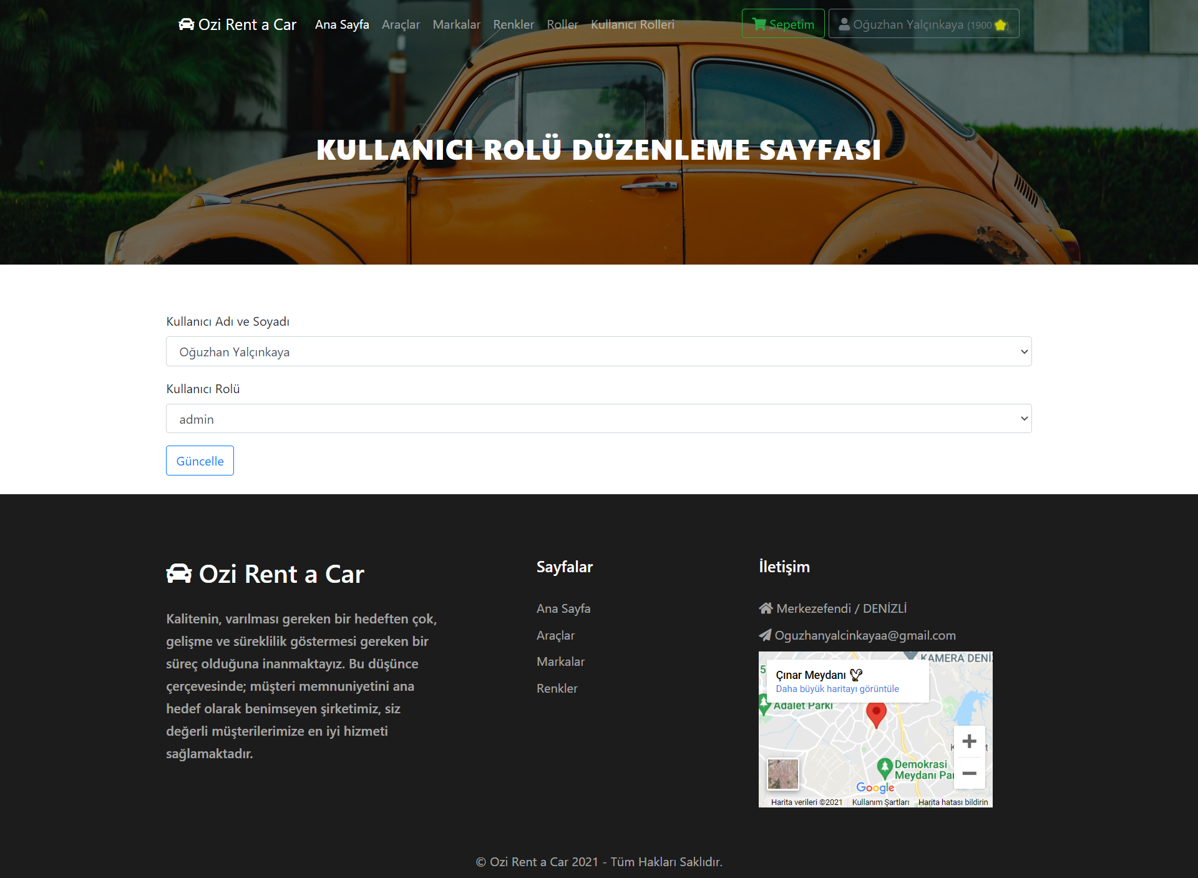This screenshot has width=1198, height=878.
Task: Click the paper plane email icon
Action: pos(765,635)
